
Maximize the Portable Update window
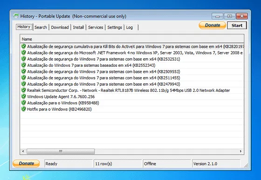pyautogui.click(x=229, y=16)
